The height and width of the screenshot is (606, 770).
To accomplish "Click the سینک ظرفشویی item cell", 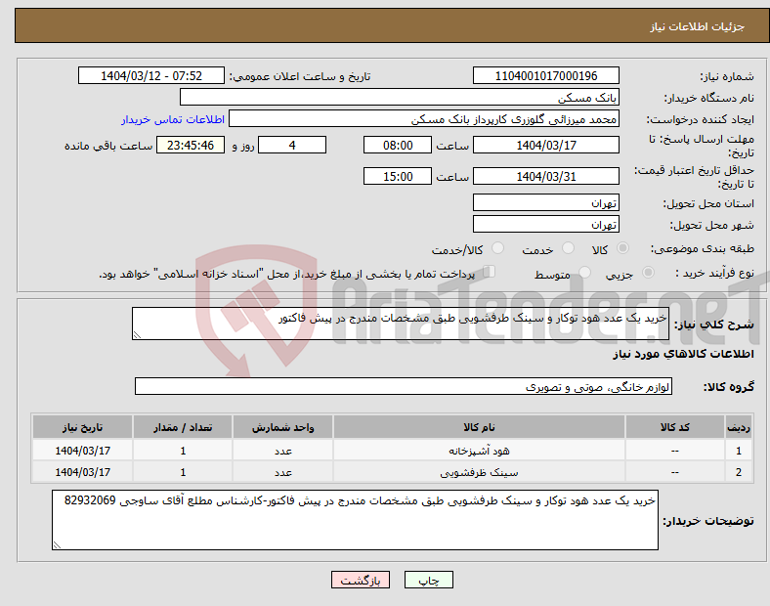I will [x=479, y=472].
